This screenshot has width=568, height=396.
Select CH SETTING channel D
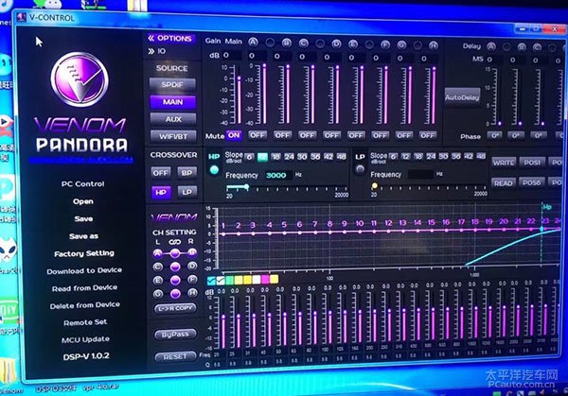(x=192, y=267)
